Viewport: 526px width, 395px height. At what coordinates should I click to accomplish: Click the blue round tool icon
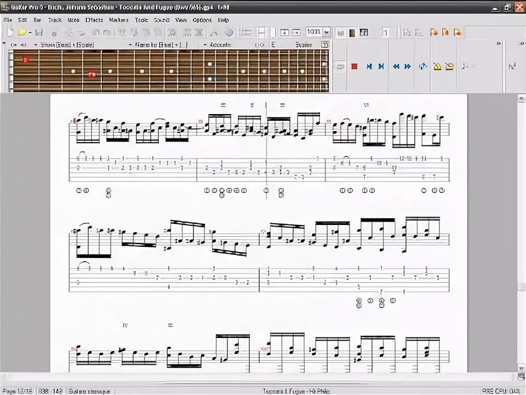pyautogui.click(x=229, y=32)
